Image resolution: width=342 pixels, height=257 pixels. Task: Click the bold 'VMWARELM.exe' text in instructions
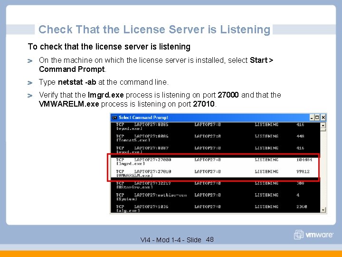[69, 104]
